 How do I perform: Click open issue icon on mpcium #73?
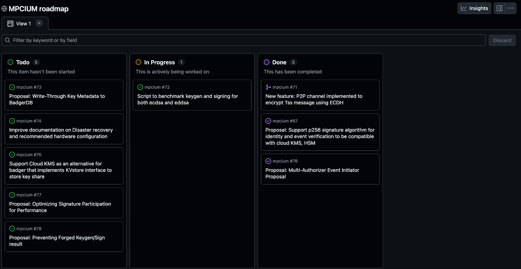pos(12,87)
